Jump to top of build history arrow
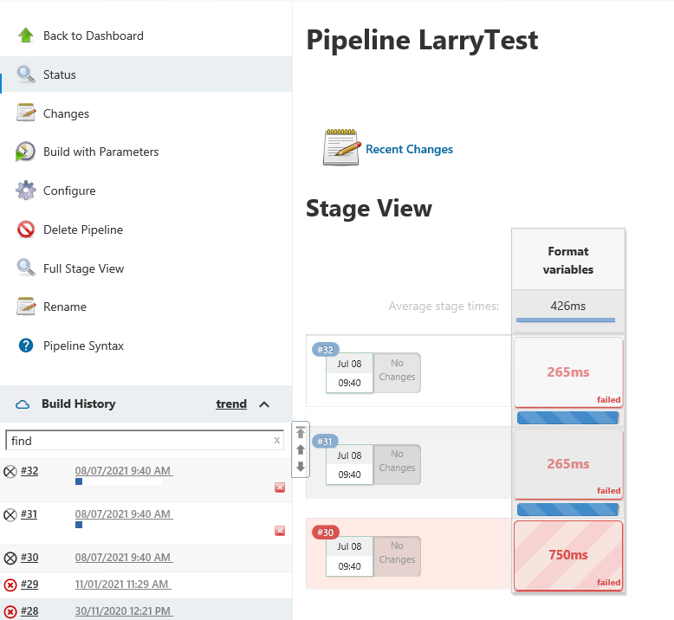 [301, 432]
